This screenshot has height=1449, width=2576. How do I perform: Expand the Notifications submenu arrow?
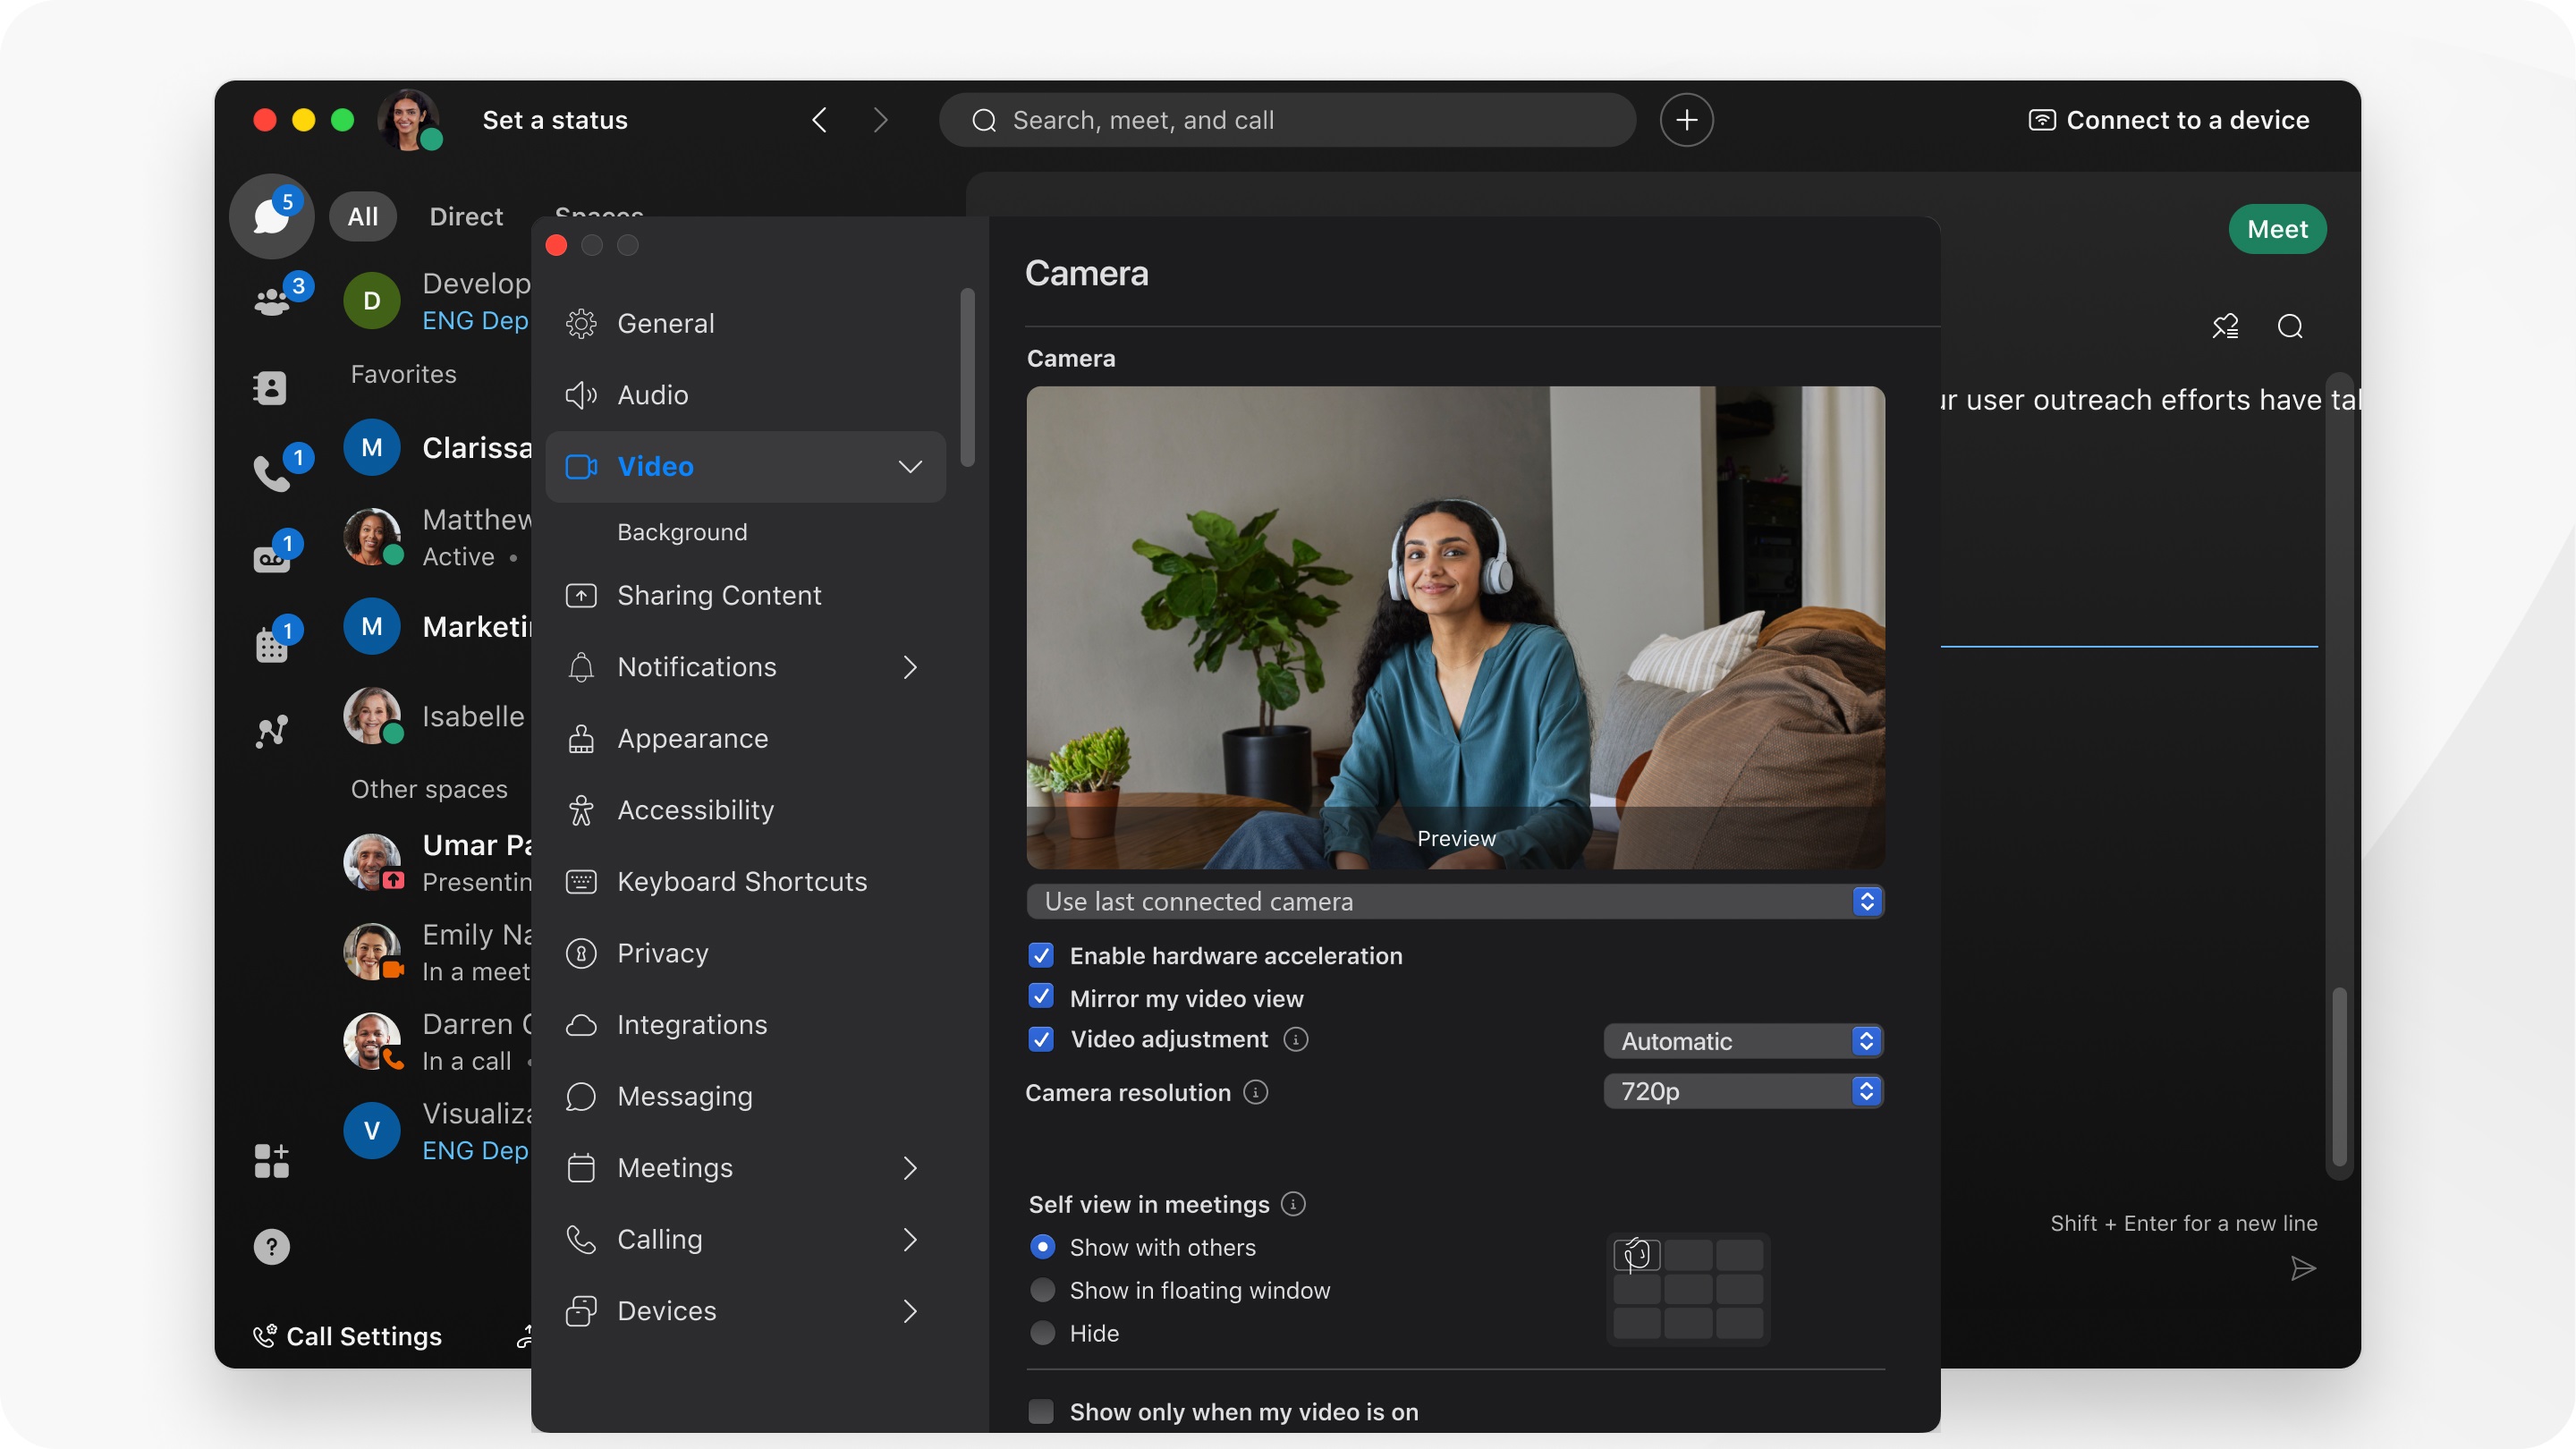point(910,669)
